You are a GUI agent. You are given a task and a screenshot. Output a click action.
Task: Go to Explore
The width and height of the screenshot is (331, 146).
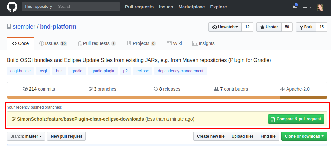[218, 7]
